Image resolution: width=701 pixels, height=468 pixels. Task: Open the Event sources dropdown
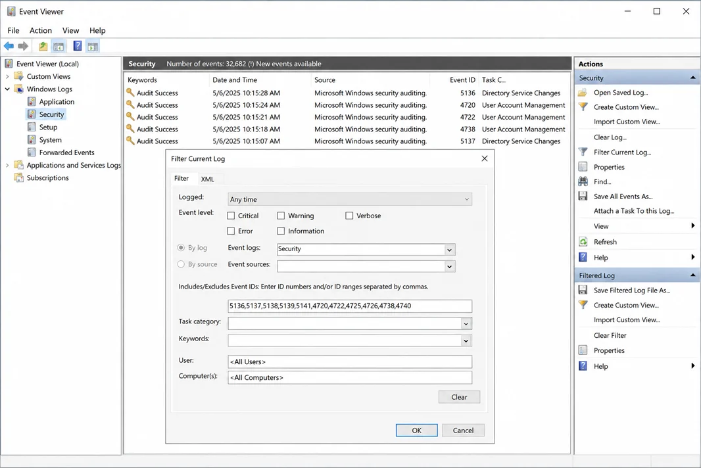tap(449, 266)
